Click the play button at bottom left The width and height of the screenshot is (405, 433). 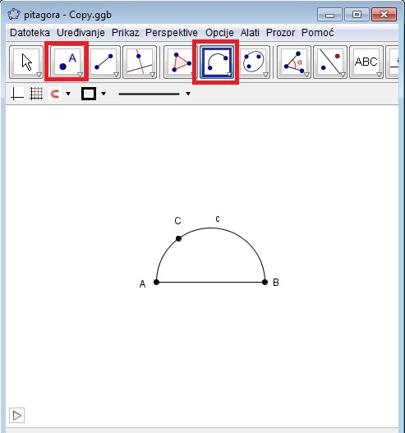16,415
